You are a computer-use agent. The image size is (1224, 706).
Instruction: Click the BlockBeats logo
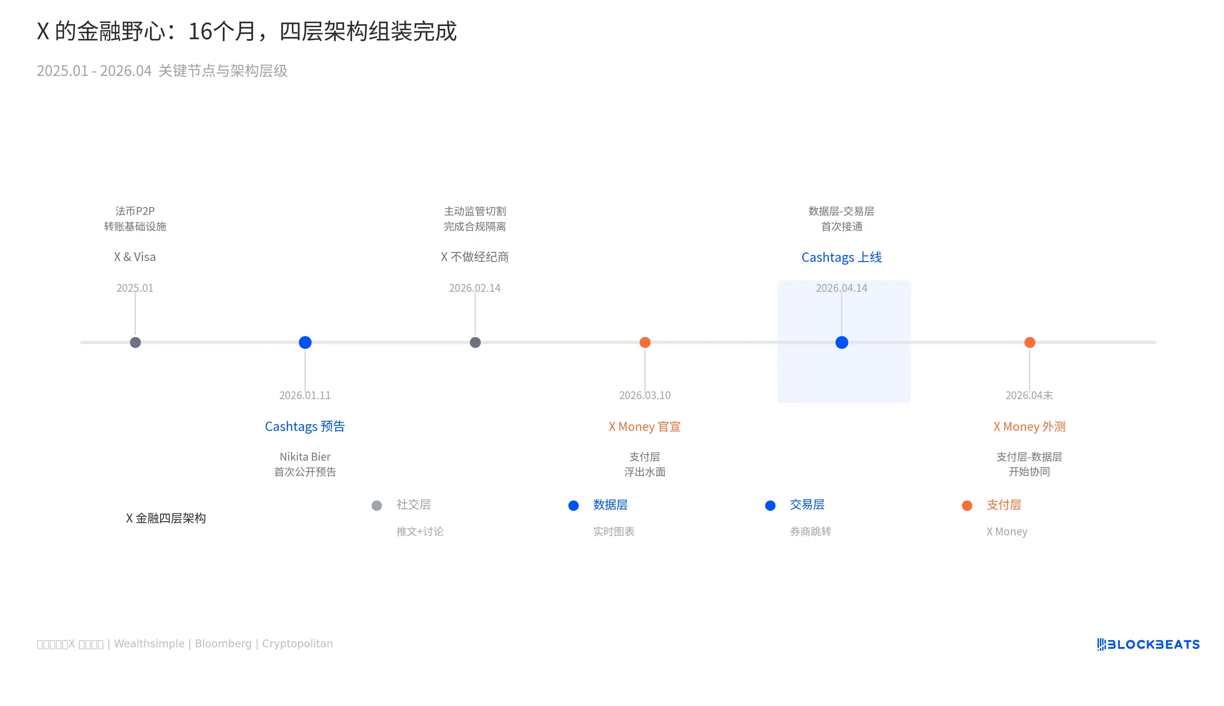point(1148,644)
